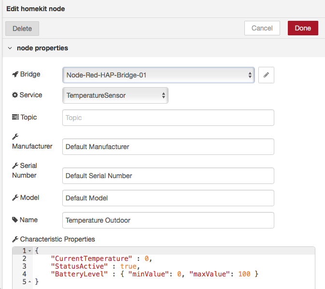Open the Bridge dropdown Node-Red-HAP-Bridge-01
Screen dimensions: 325x289
[158, 75]
